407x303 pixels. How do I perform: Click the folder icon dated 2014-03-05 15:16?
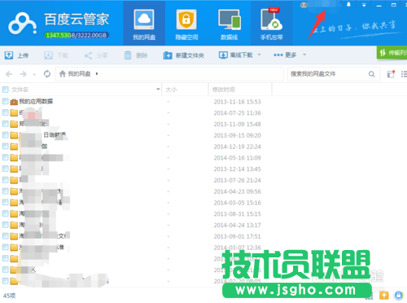point(14,203)
